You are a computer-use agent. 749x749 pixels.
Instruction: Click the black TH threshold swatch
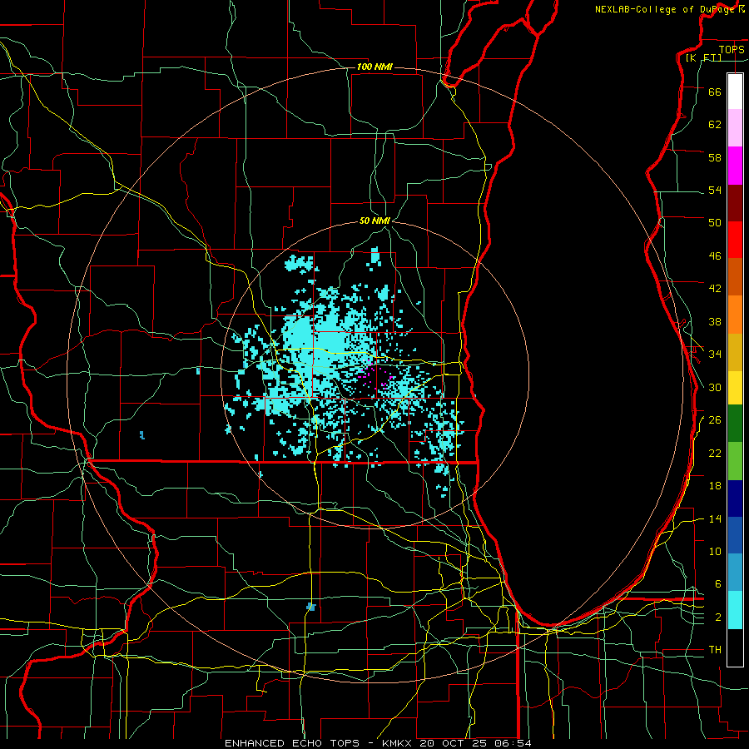point(735,647)
